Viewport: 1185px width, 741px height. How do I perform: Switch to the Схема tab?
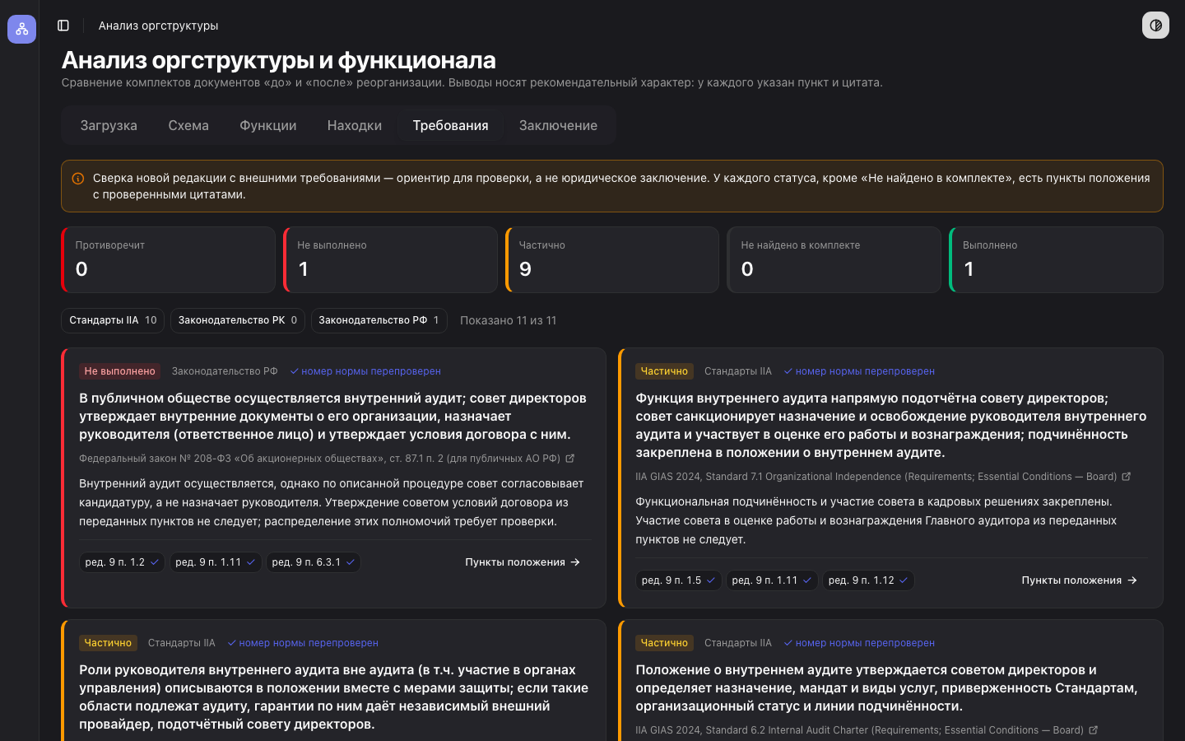click(188, 125)
